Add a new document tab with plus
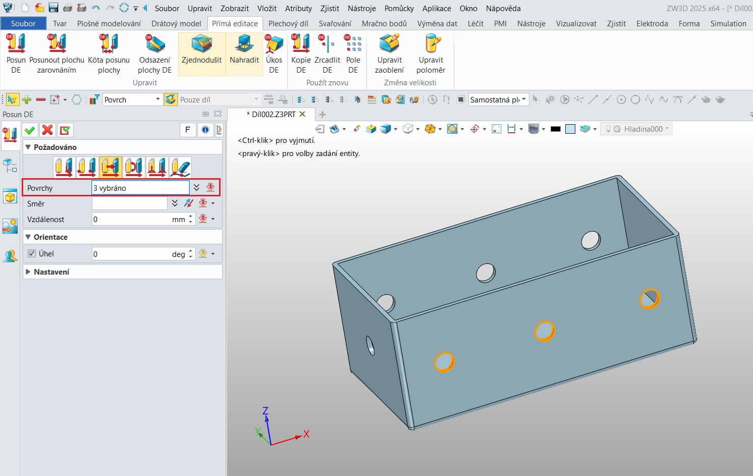 [x=322, y=115]
